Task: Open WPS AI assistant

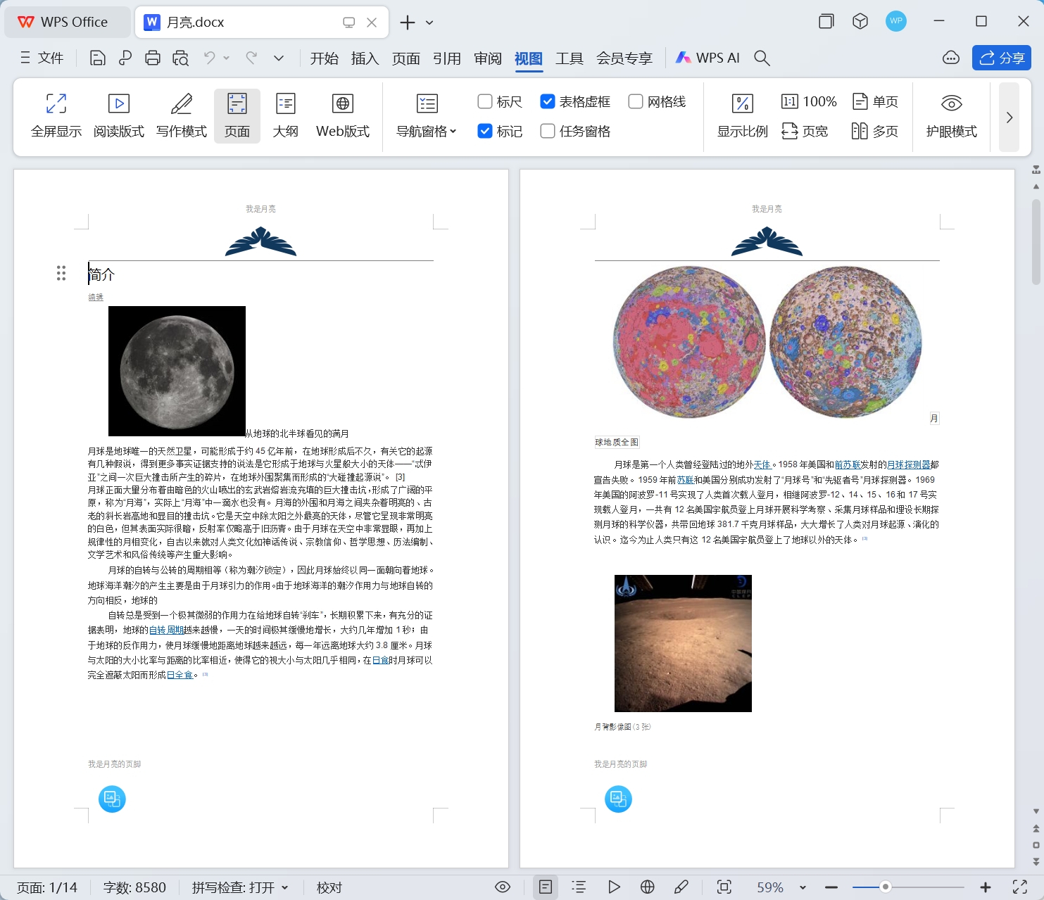Action: (707, 58)
